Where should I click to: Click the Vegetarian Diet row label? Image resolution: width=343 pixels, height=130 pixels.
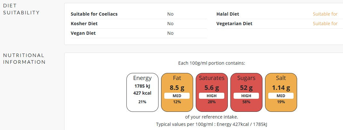tap(234, 24)
